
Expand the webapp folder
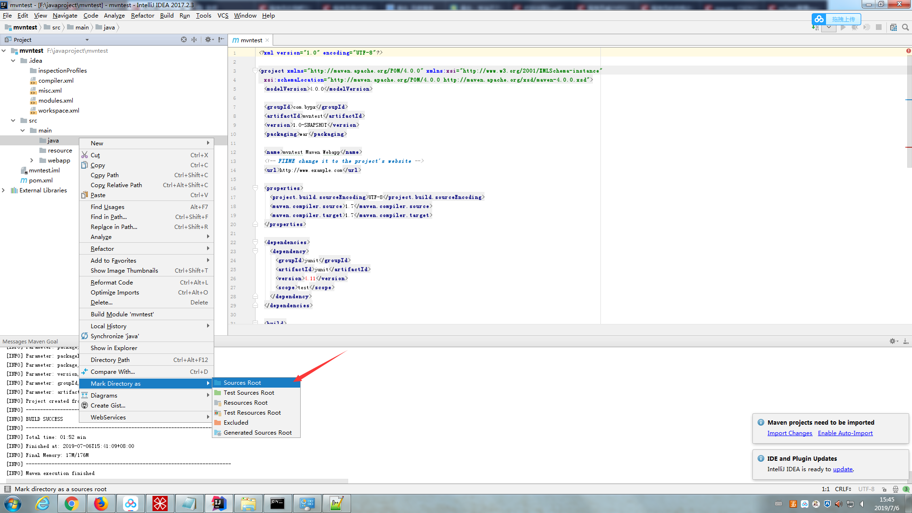click(x=32, y=161)
